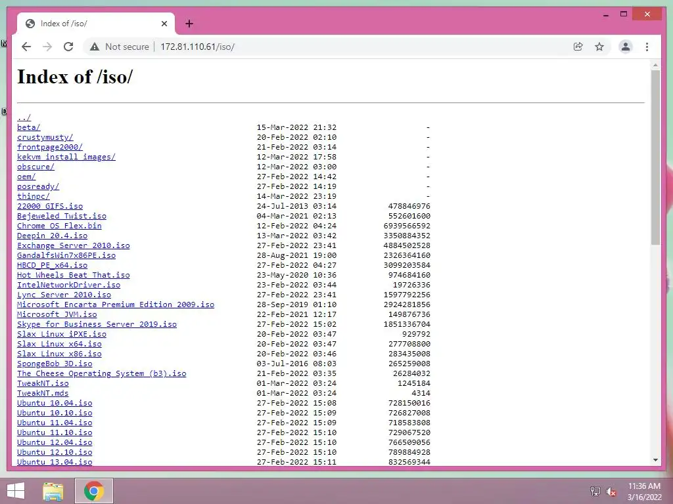Screen dimensions: 673x504
Task: Share this page using the share icon
Action: pos(578,47)
